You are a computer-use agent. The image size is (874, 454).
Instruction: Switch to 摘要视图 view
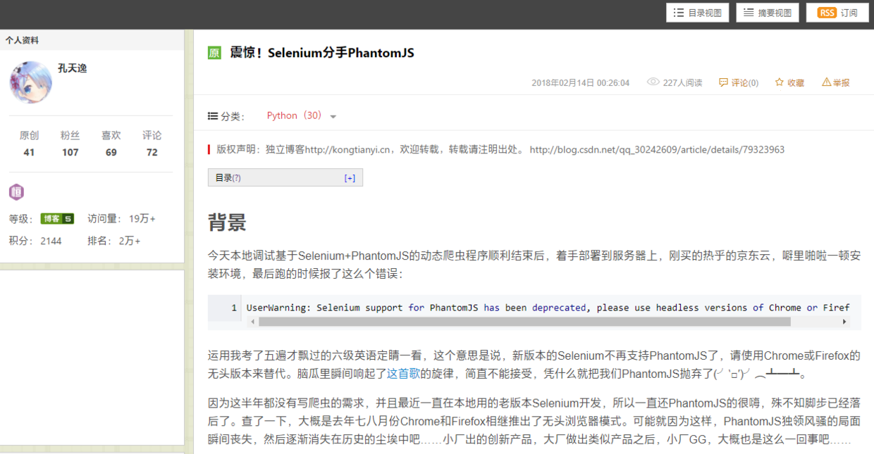[x=767, y=12]
